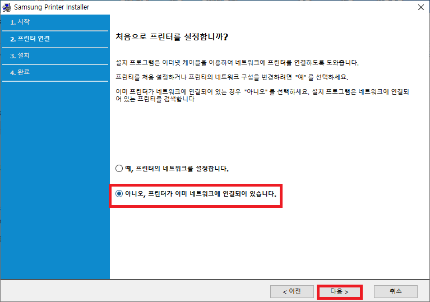Viewport: 430px width, 302px height.
Task: Click the '취소' cancel button
Action: (396, 291)
